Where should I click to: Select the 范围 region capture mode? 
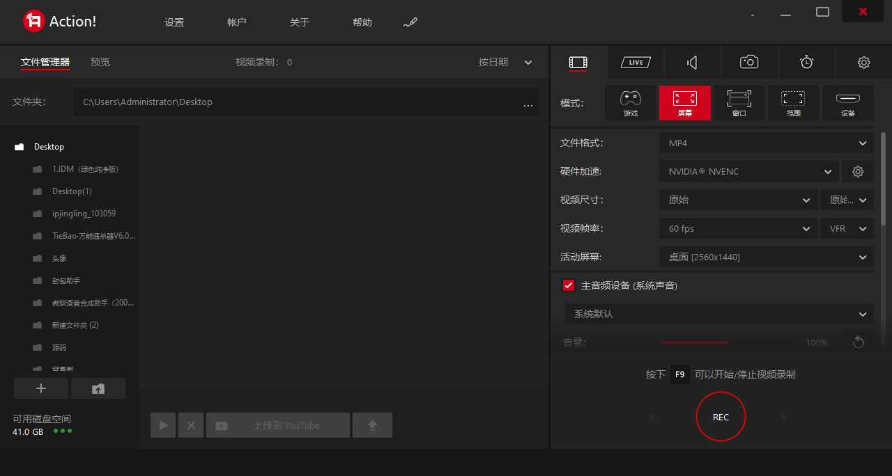pos(793,102)
